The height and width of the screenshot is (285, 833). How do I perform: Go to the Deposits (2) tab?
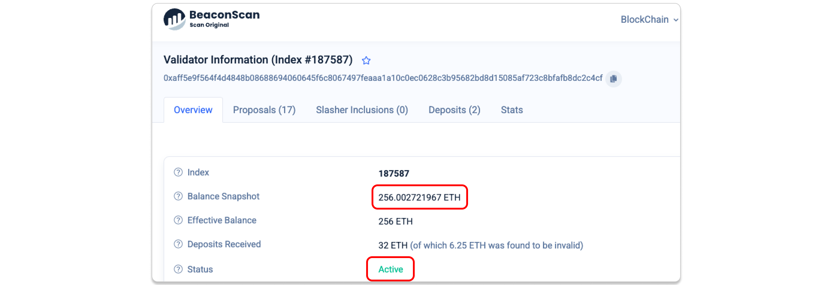[x=454, y=110]
